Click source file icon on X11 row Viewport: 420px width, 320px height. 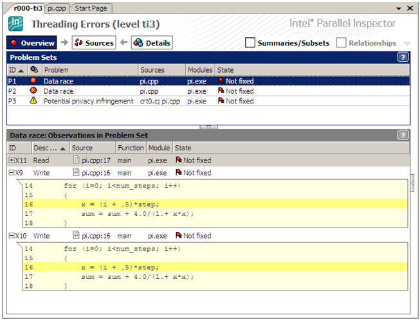coord(76,160)
